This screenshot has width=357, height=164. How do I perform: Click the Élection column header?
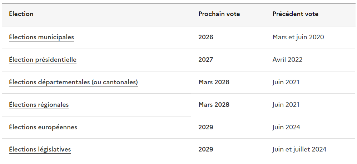[21, 14]
